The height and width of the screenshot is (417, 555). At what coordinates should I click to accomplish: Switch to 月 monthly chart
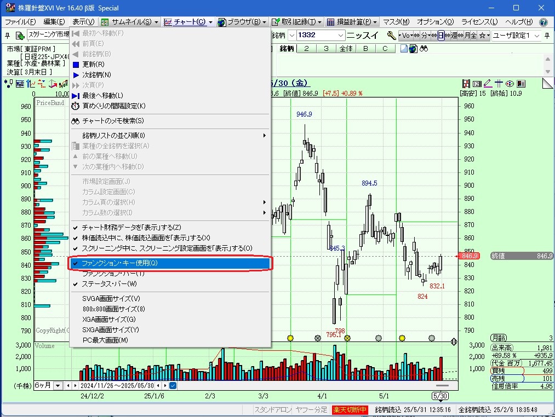click(x=467, y=36)
